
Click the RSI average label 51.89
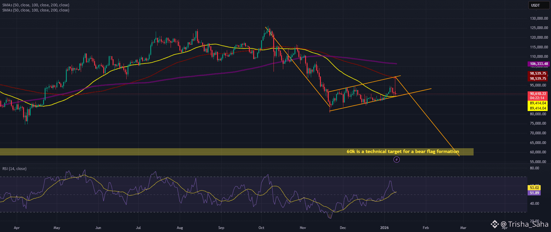click(534, 193)
